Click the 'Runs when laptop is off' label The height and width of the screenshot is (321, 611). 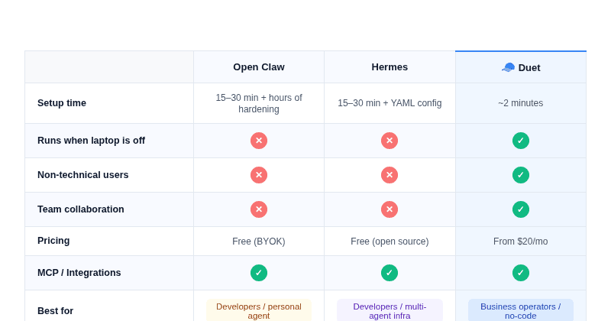pos(91,141)
